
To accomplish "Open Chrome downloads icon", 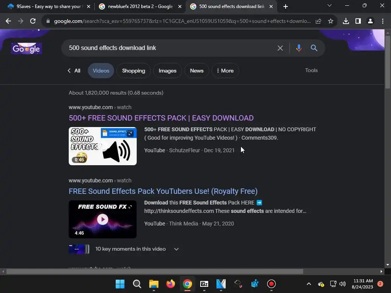I will tap(346, 21).
